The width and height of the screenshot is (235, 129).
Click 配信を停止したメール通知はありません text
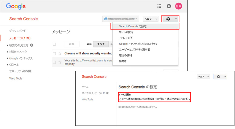(x=138, y=107)
